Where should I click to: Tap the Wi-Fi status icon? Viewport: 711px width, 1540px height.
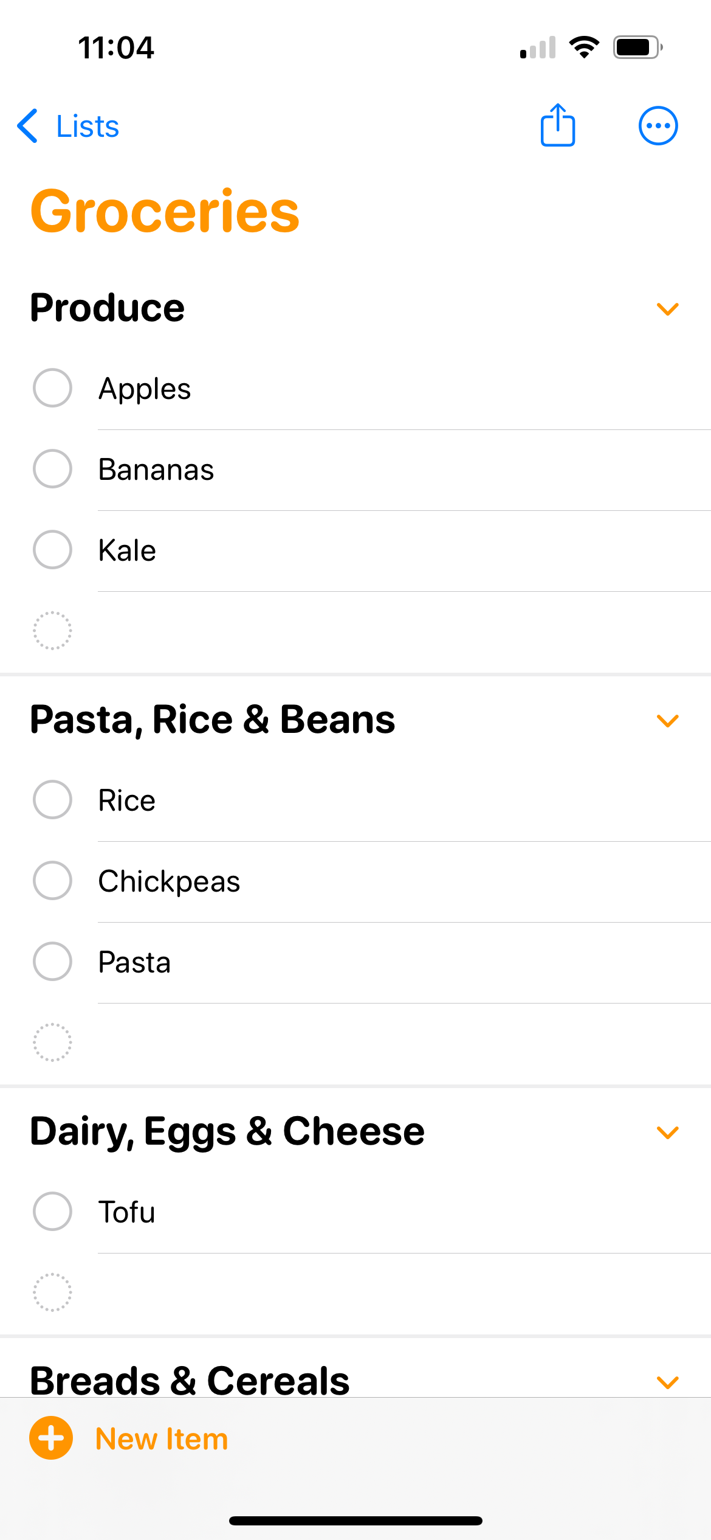tap(584, 47)
